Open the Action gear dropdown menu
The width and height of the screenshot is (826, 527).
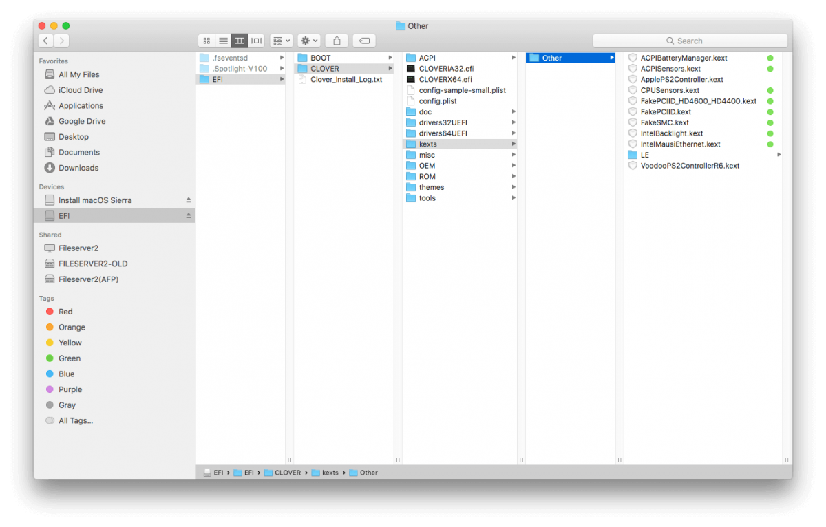[308, 41]
